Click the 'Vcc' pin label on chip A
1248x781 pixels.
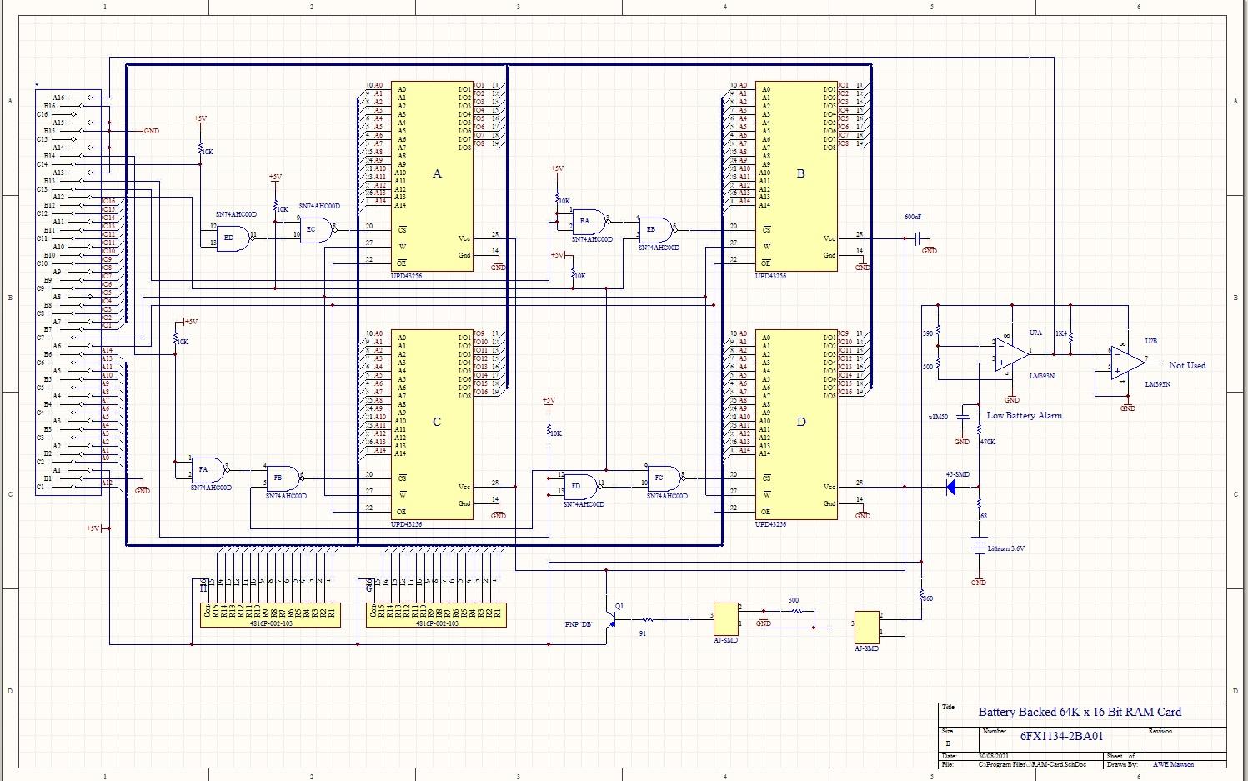point(464,238)
